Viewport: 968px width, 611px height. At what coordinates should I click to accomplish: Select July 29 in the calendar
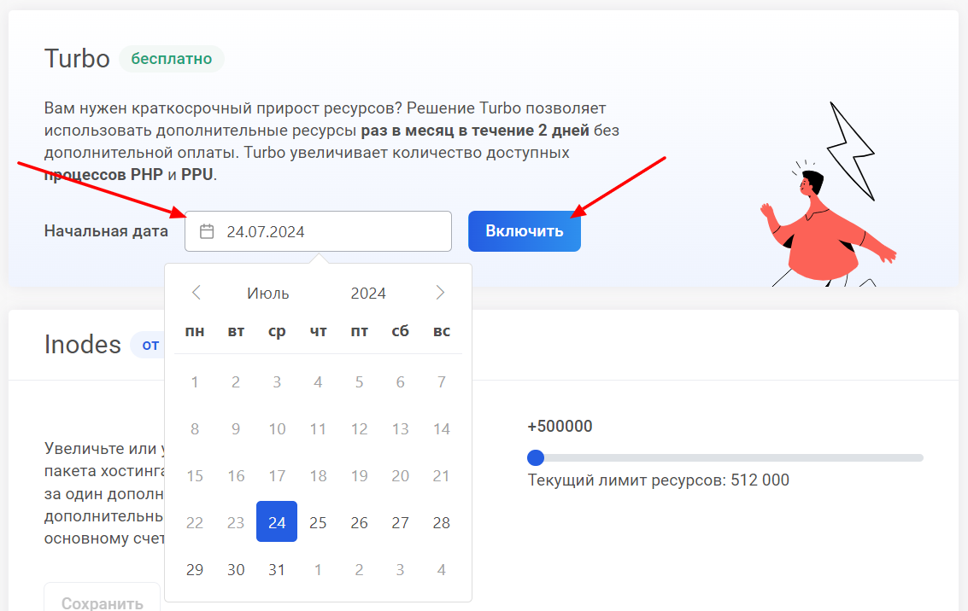point(195,569)
